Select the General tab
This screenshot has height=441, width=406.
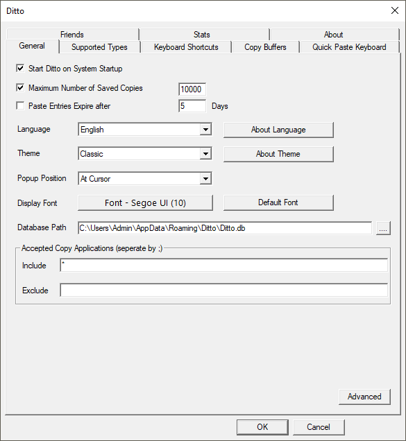(32, 46)
